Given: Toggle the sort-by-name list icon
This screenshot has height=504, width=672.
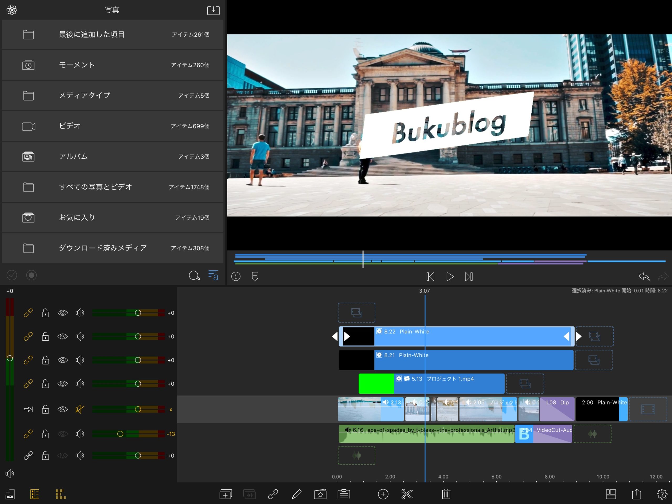Looking at the screenshot, I should tap(213, 276).
